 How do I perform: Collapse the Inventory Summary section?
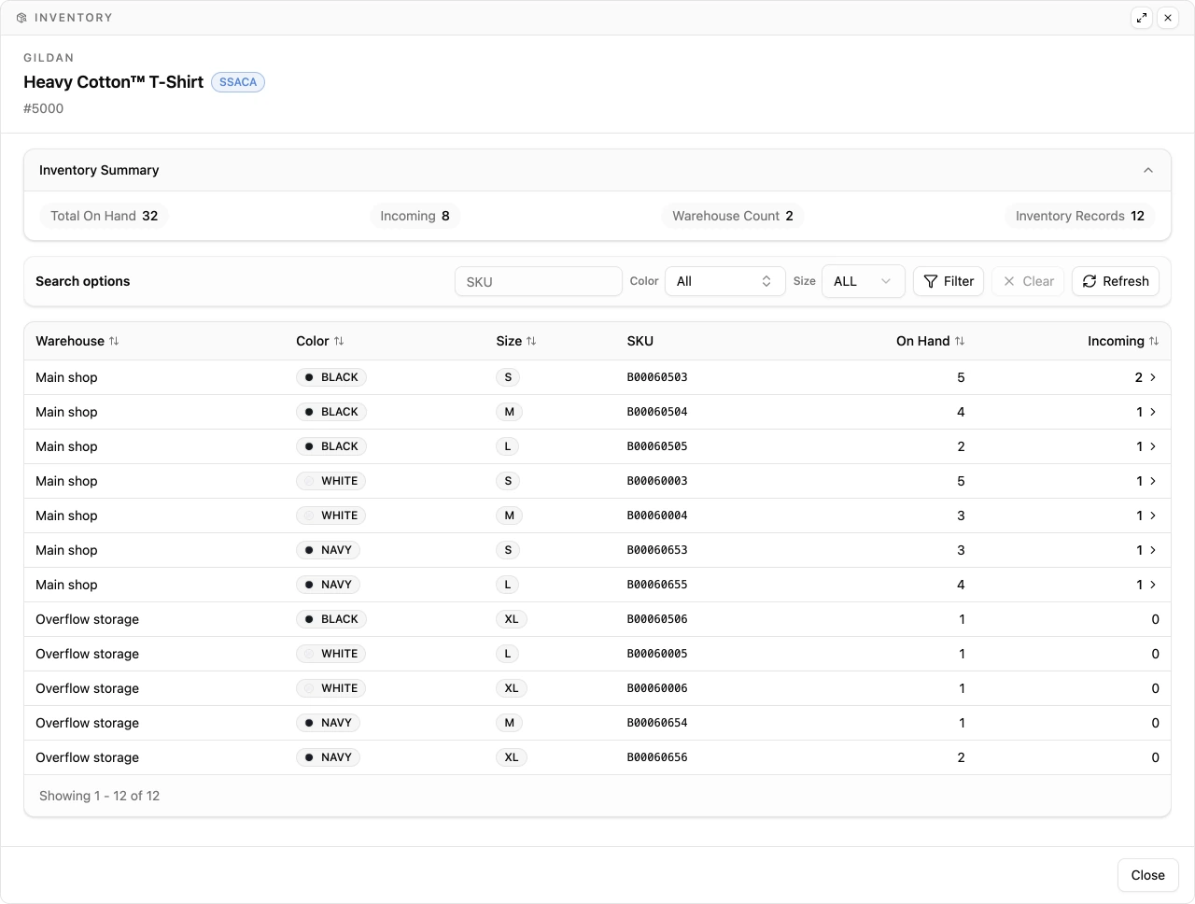[1148, 170]
